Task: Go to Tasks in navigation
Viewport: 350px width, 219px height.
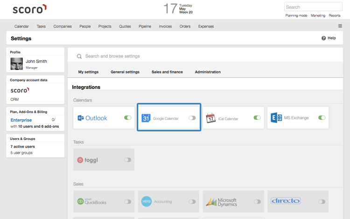Action: coord(41,26)
